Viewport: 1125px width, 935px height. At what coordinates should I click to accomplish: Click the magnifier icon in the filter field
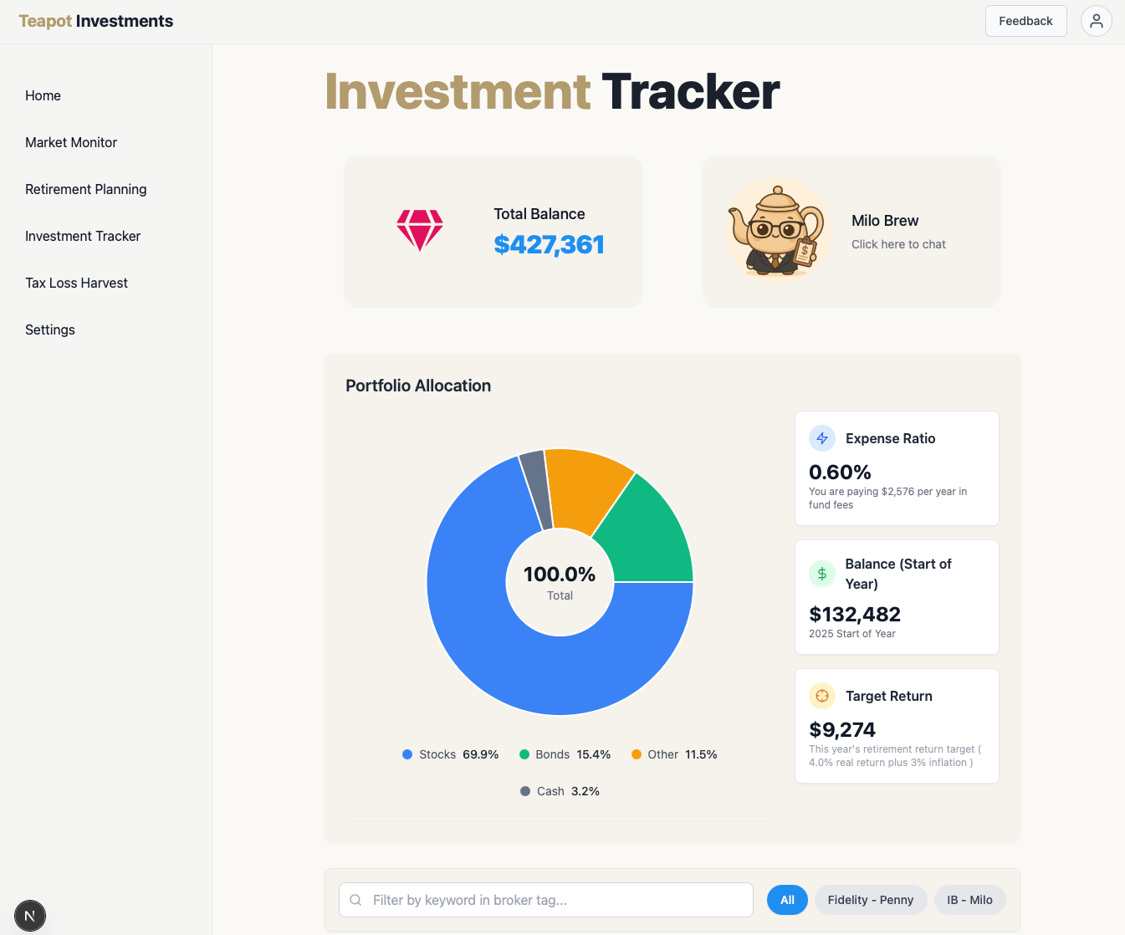point(355,900)
